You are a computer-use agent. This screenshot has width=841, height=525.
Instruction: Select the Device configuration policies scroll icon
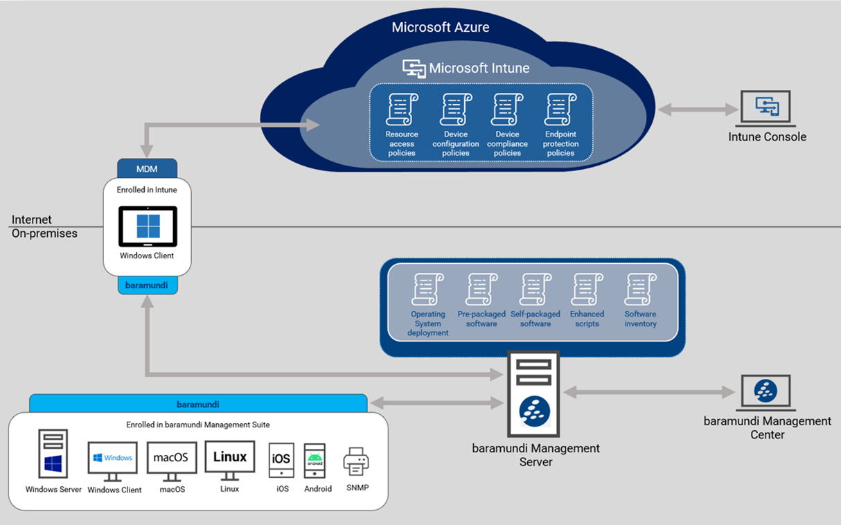pos(455,109)
